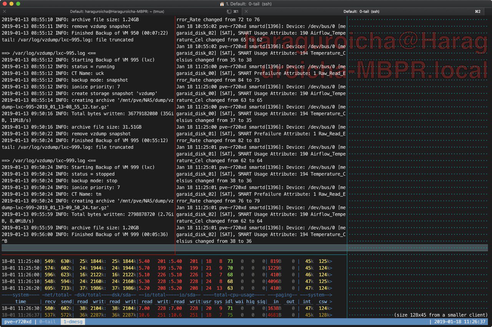
Task: Click the '==> /var/log/vzdump/lxc-995.log <==' header
Action: (49, 53)
